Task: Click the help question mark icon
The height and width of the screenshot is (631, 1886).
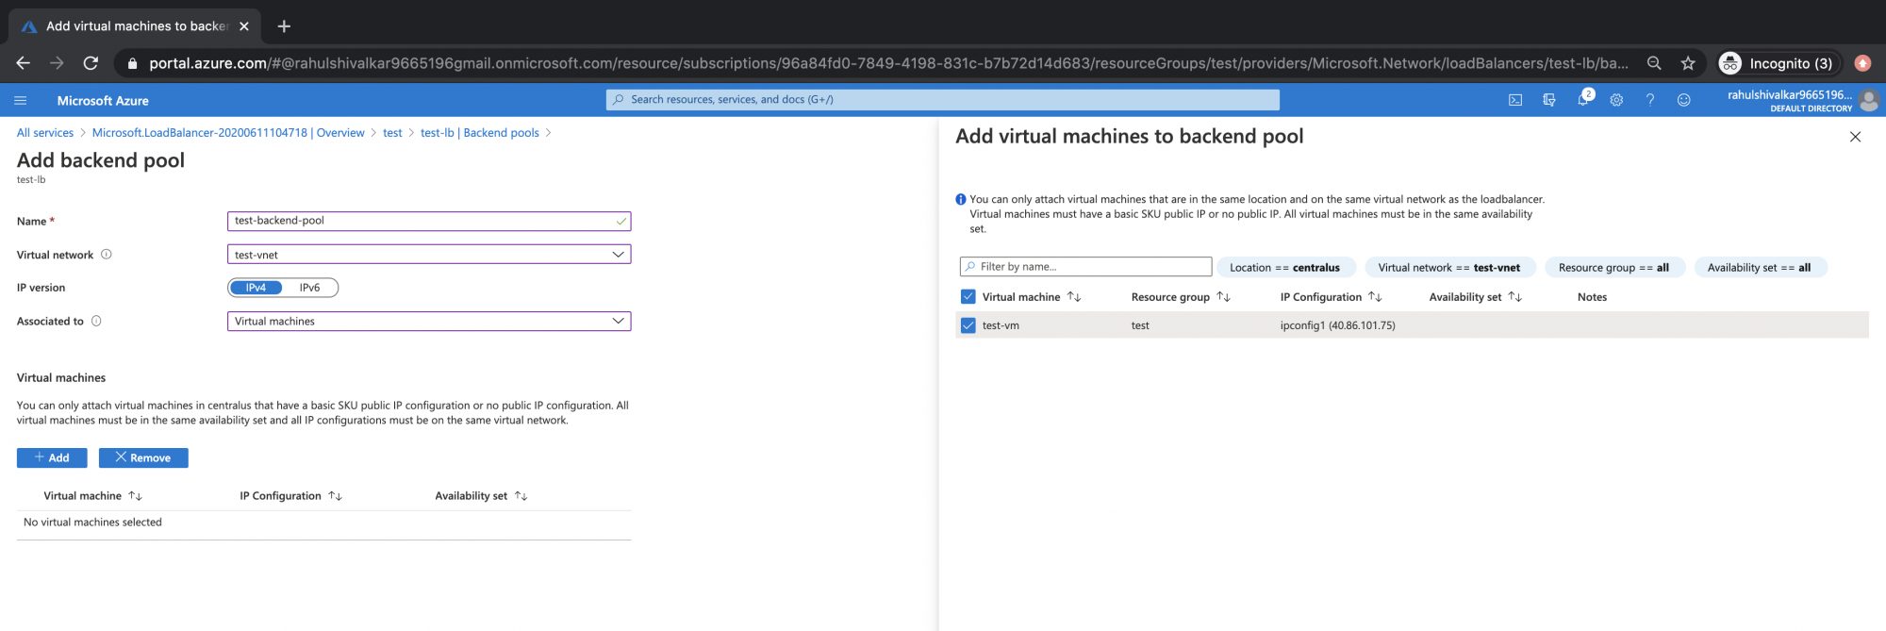Action: coord(1649,100)
